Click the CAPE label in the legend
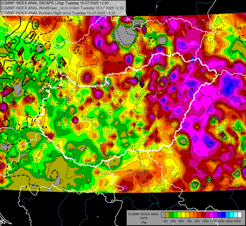 [143, 218]
